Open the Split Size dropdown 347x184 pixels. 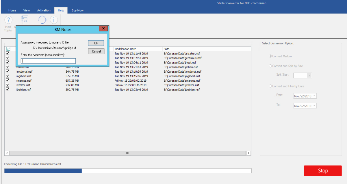(x=309, y=75)
